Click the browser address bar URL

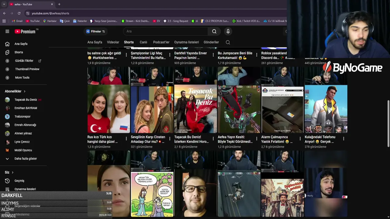[x=51, y=13]
